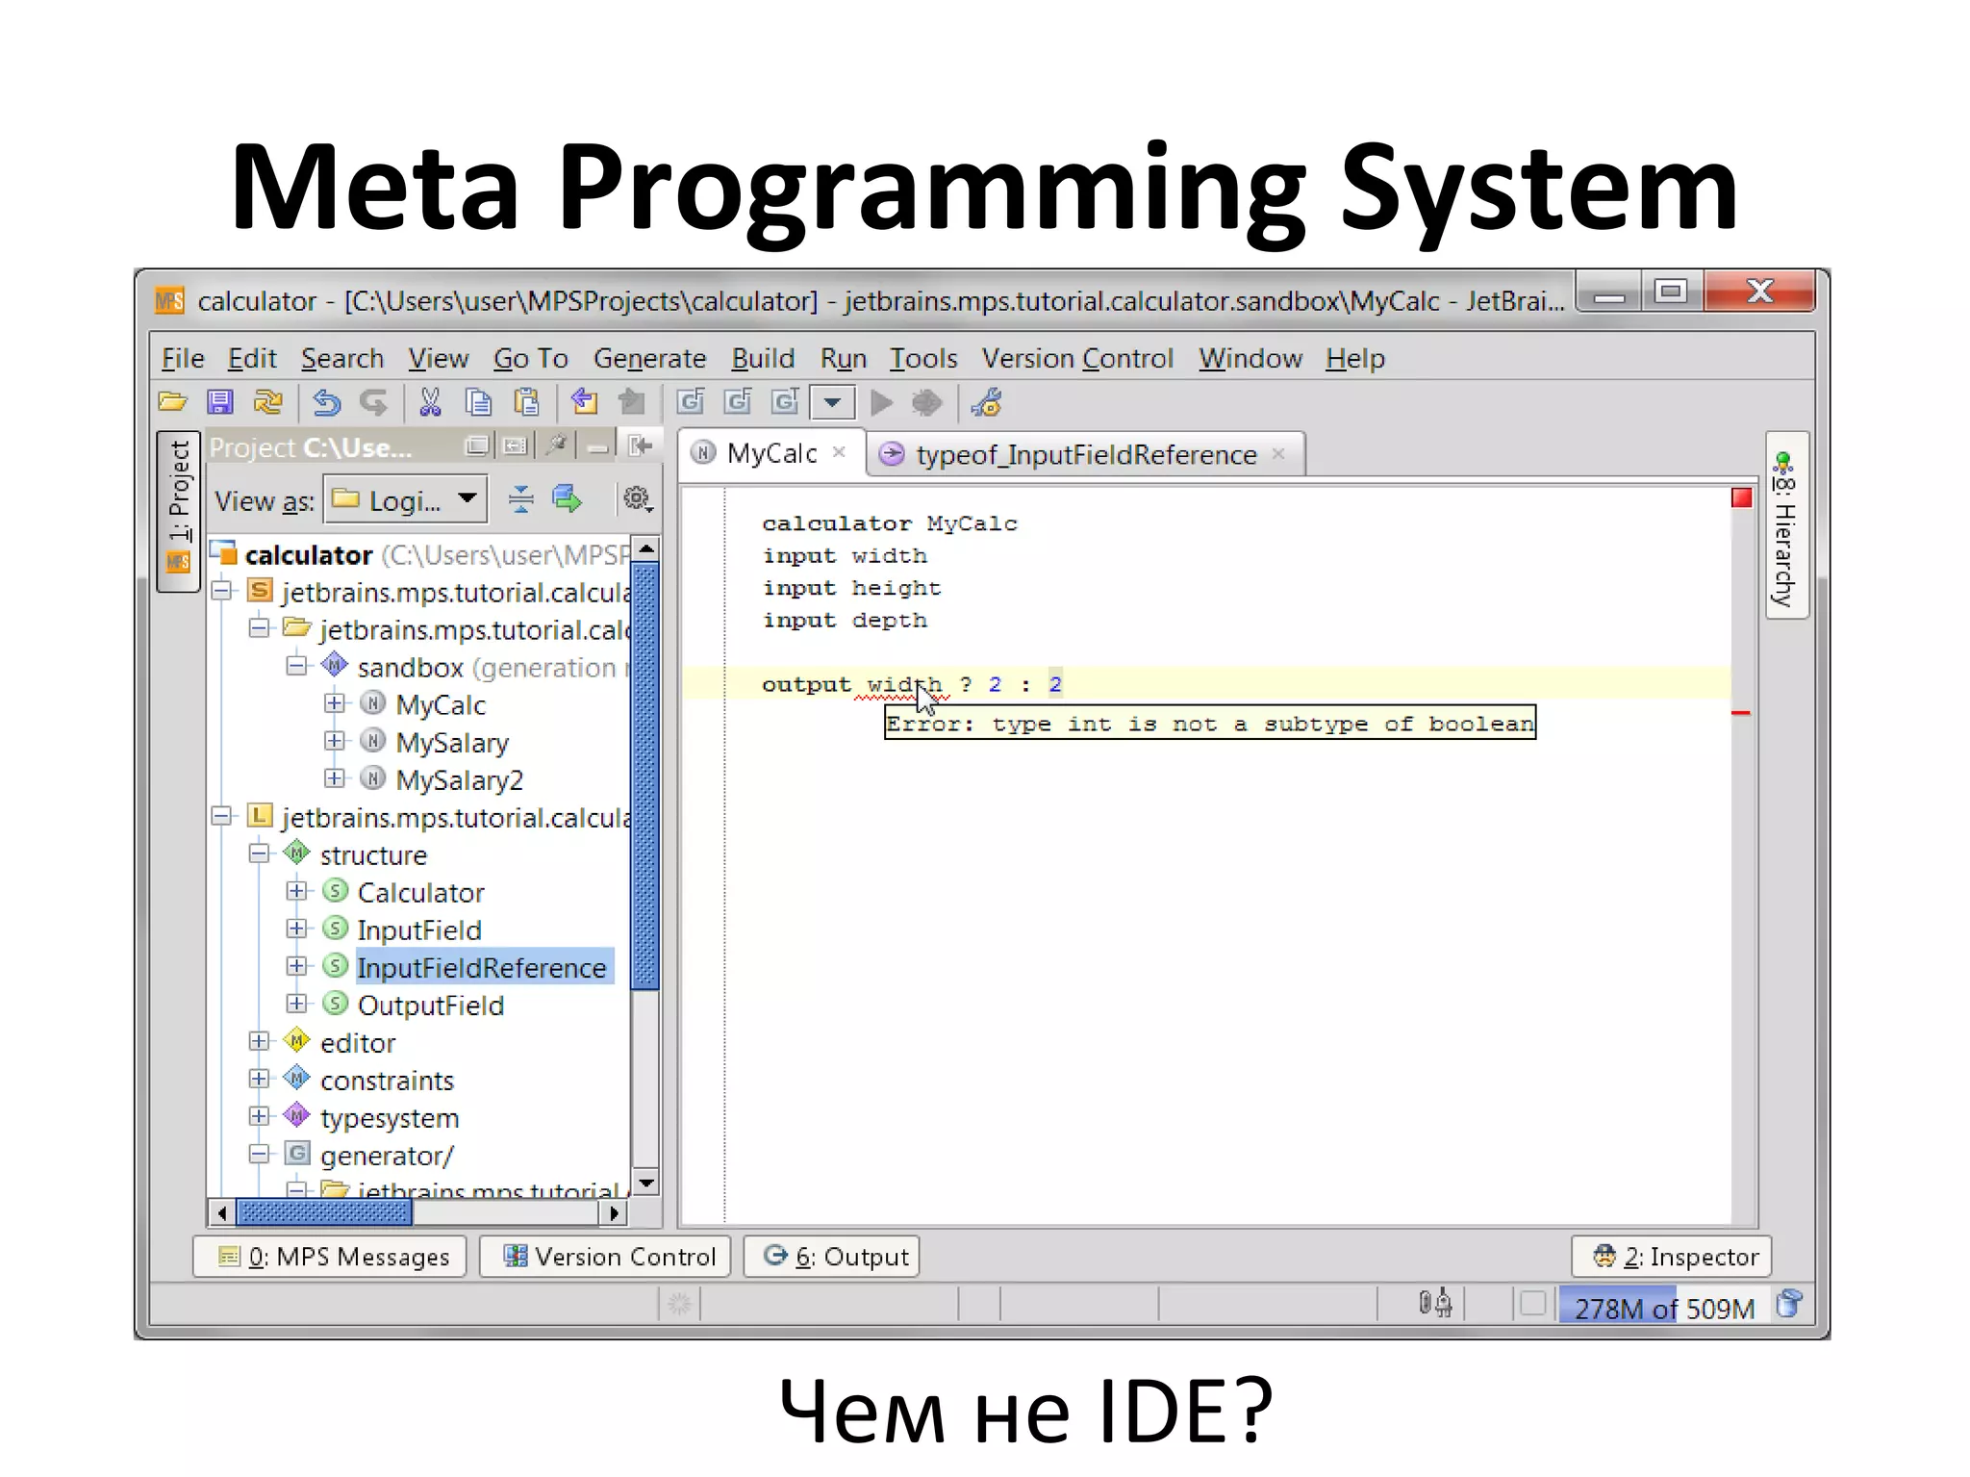Click the project tree horizontal scrollbar
Screen dimensions: 1970x1477
point(323,1212)
